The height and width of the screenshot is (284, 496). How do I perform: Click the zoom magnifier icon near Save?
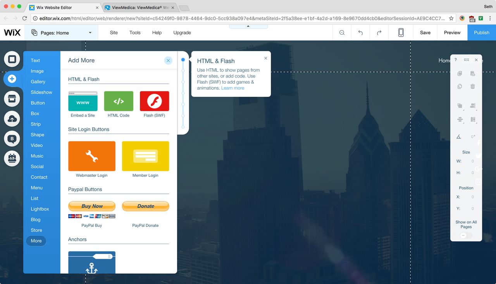pos(342,33)
